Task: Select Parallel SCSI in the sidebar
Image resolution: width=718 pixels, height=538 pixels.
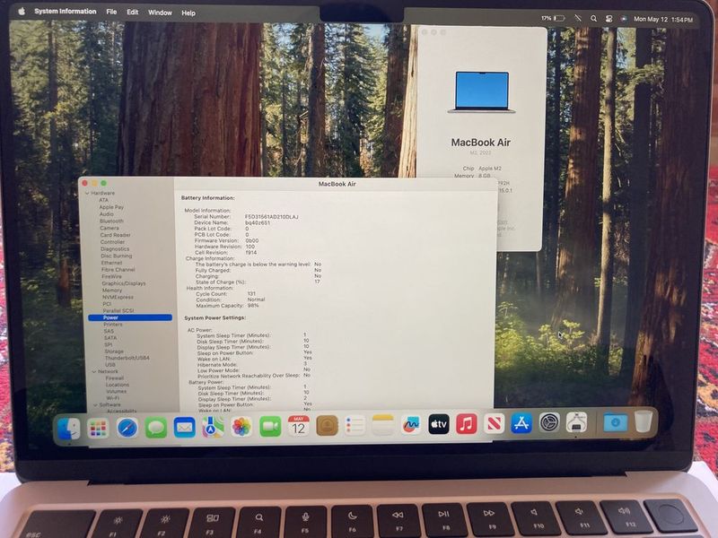Action: (x=118, y=310)
